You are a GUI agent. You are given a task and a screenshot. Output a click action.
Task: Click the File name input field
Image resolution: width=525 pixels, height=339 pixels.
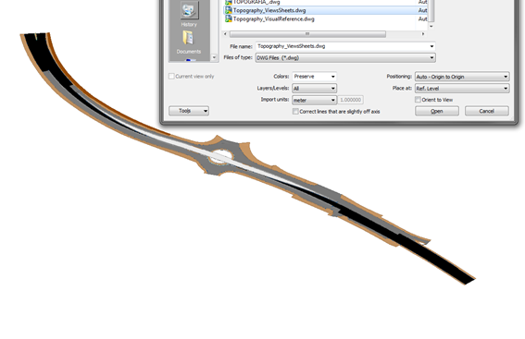coord(345,46)
